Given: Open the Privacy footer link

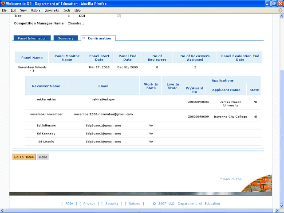Looking at the screenshot, I should [89, 204].
